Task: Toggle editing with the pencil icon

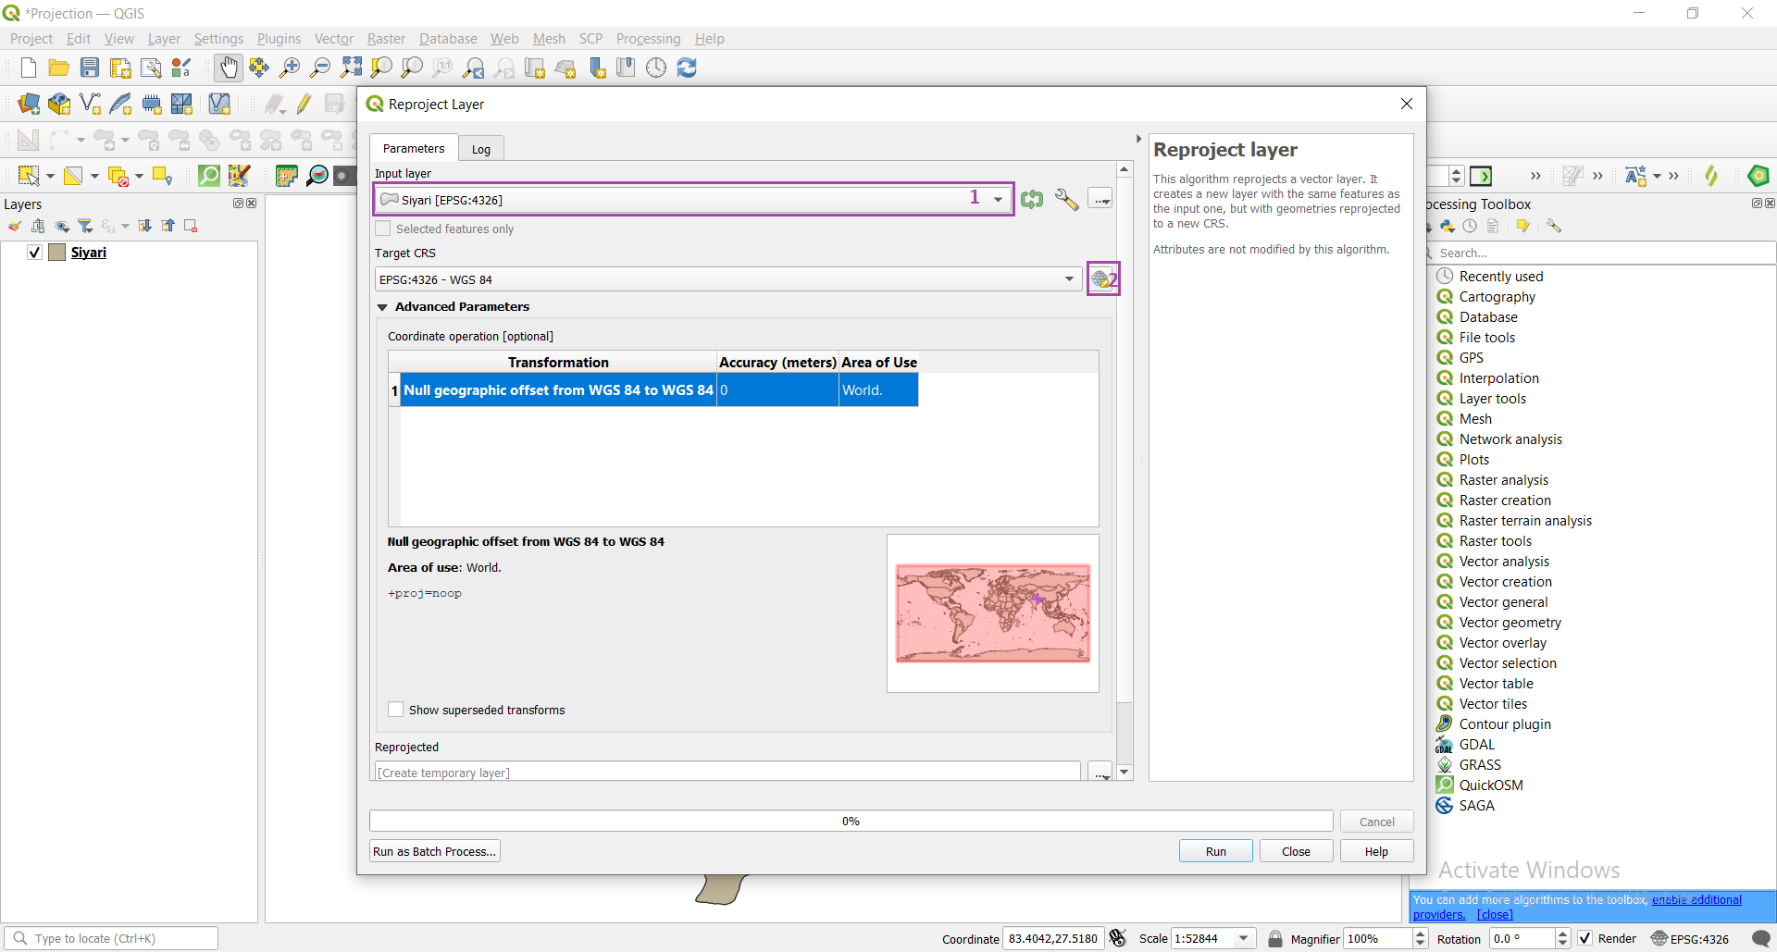Action: click(x=304, y=104)
